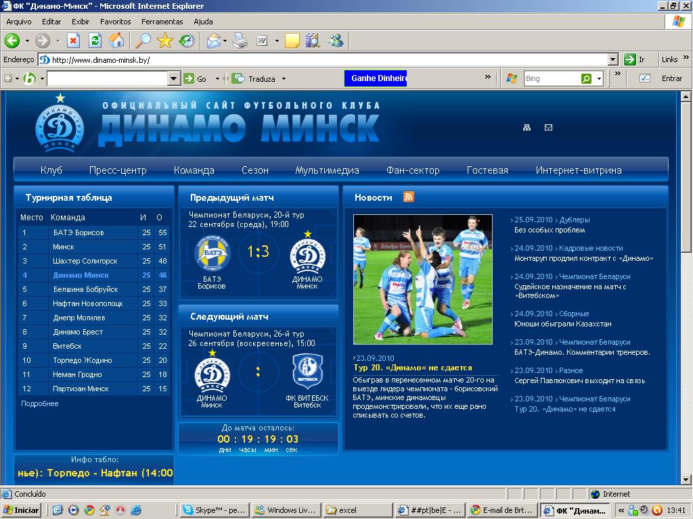Open the RSS feed icon beside Новости
The height and width of the screenshot is (519, 693).
[409, 197]
